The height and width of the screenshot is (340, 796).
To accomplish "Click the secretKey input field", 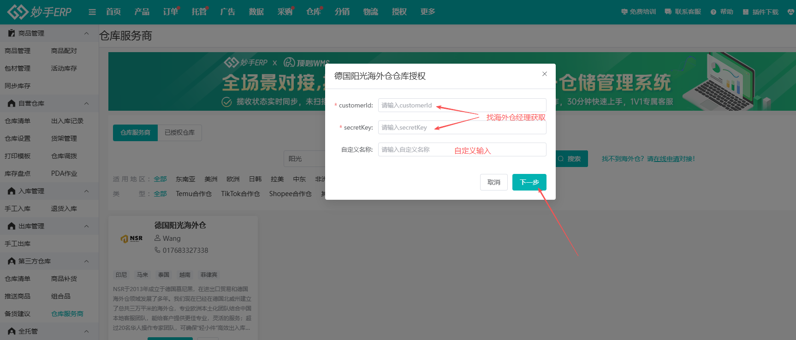I will (x=462, y=127).
